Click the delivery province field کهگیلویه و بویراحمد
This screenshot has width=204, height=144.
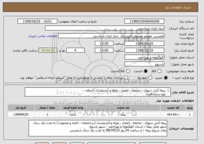point(144,57)
